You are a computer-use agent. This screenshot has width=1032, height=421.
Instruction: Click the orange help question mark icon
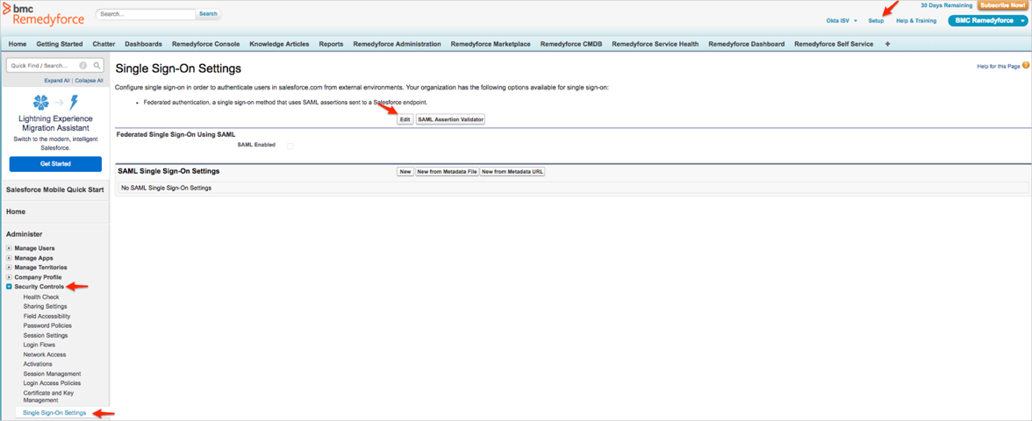tap(1026, 66)
